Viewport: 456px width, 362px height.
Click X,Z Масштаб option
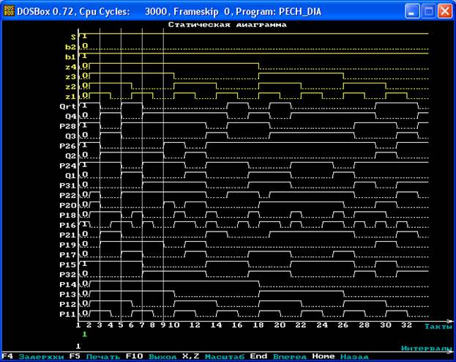pyautogui.click(x=209, y=356)
